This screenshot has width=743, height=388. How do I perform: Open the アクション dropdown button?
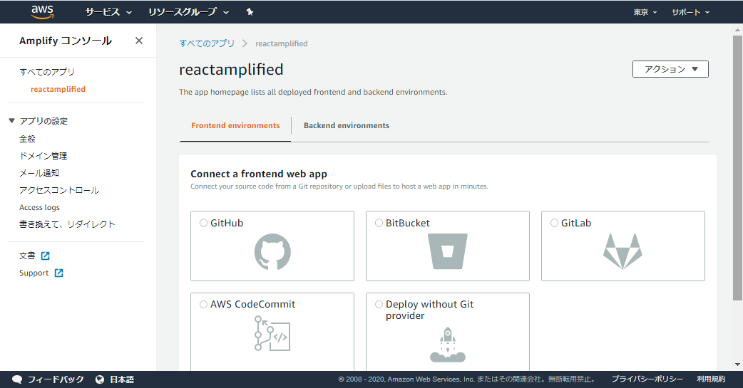coord(670,69)
